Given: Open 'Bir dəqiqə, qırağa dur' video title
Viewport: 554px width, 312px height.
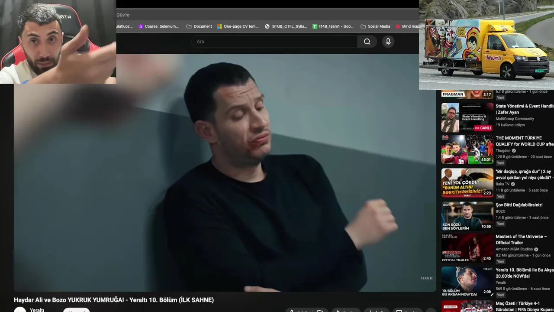Looking at the screenshot, I should point(525,175).
